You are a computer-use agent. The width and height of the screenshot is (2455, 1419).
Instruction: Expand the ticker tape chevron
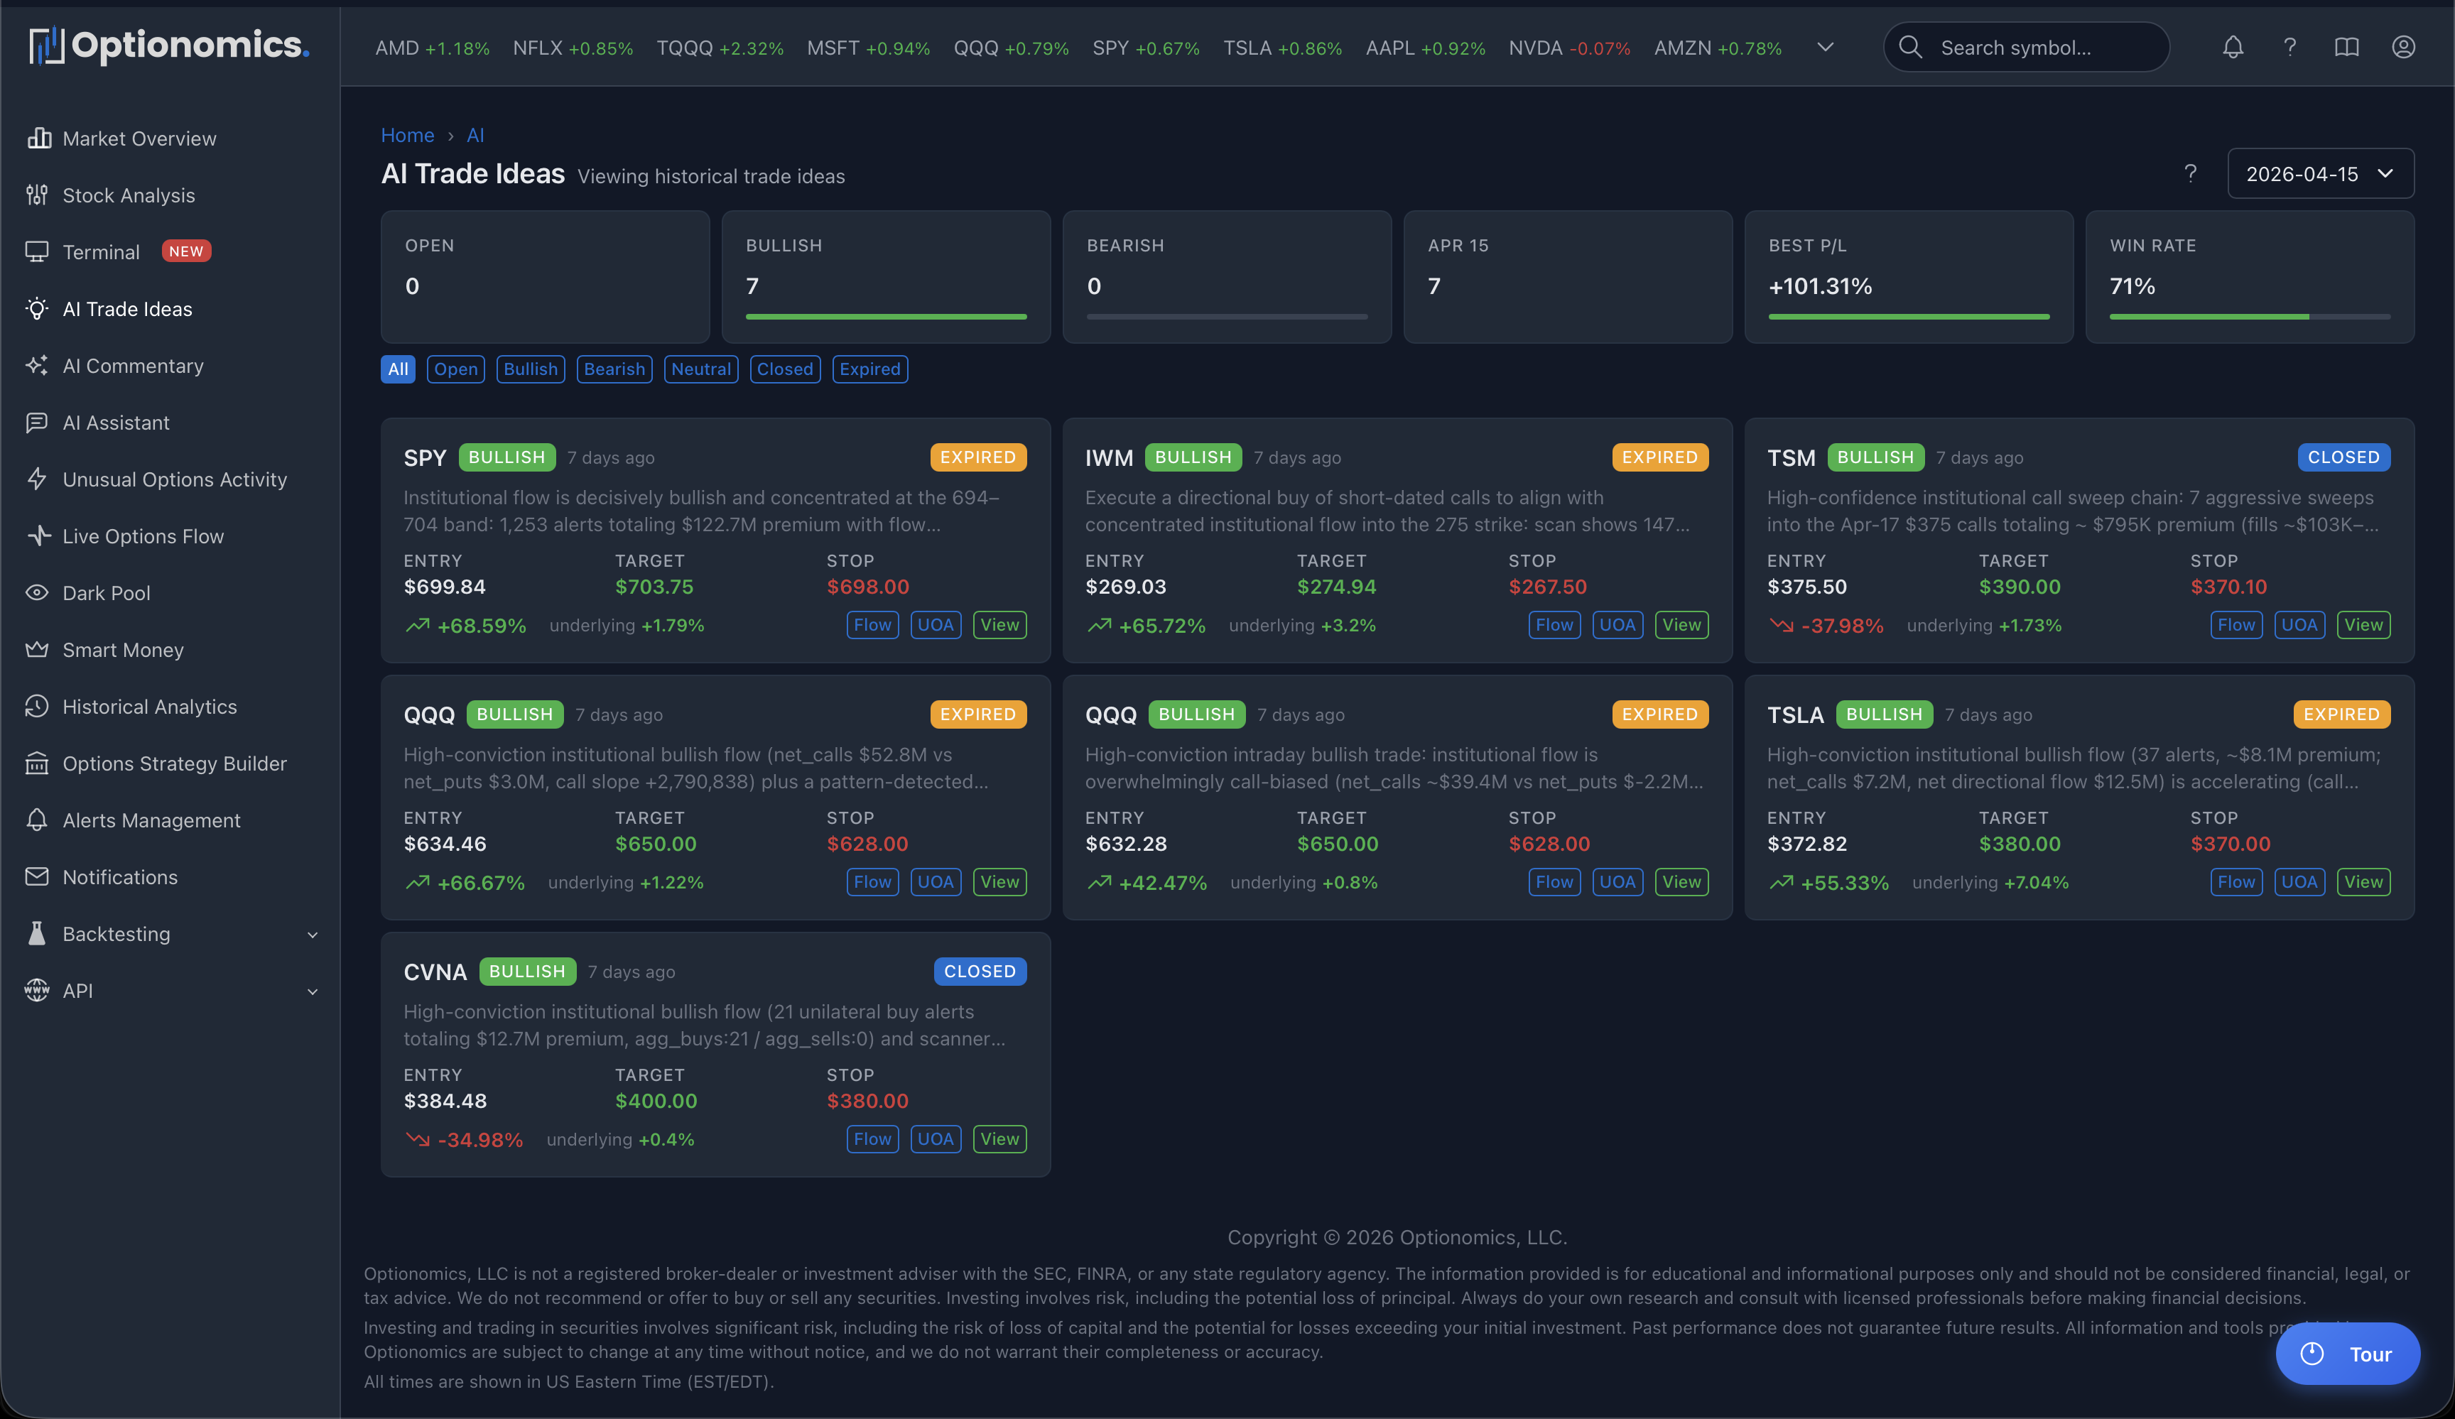click(1826, 47)
